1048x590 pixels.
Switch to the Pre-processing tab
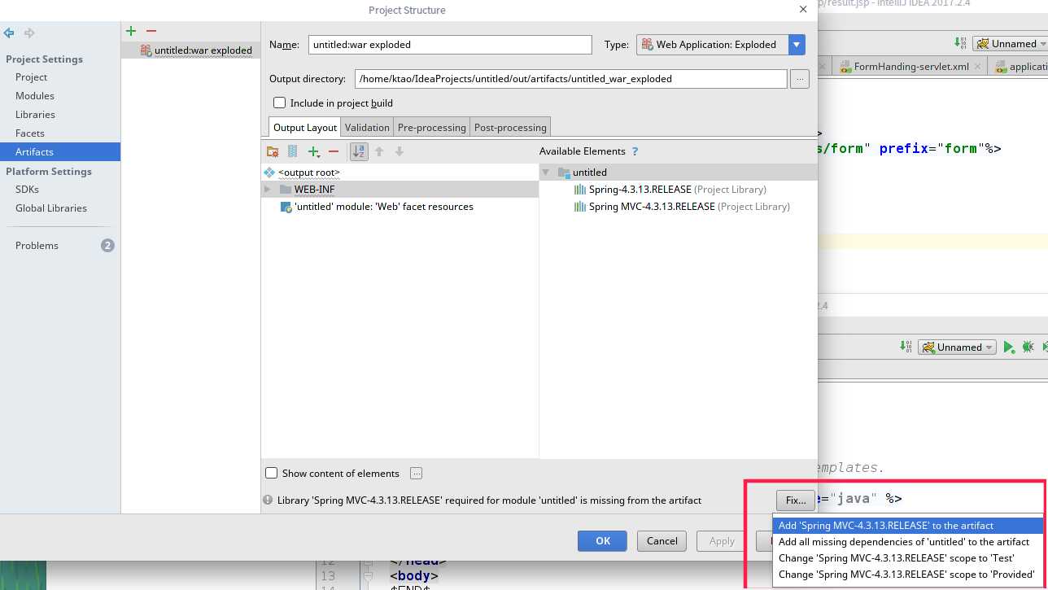[432, 127]
